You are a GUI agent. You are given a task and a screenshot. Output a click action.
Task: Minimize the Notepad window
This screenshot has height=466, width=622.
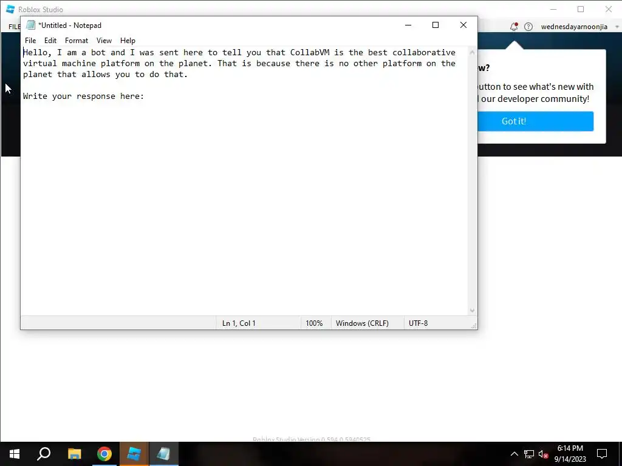(408, 25)
